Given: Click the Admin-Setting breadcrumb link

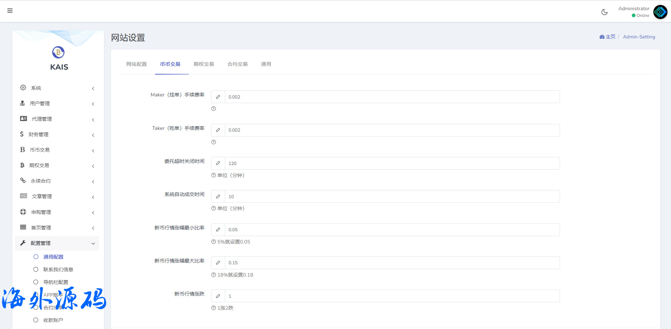Looking at the screenshot, I should 639,37.
